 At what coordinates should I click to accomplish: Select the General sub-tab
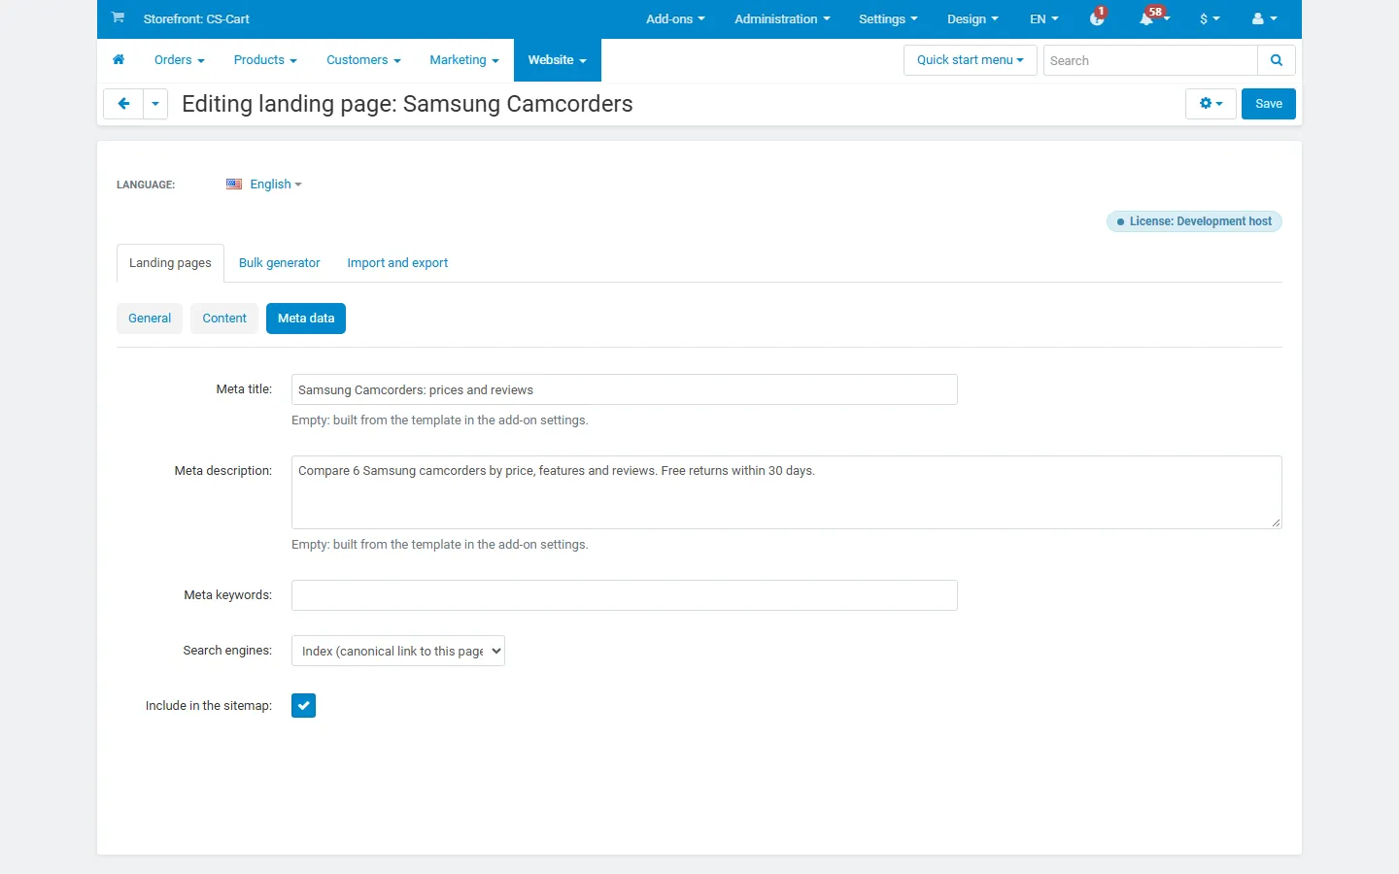point(150,319)
